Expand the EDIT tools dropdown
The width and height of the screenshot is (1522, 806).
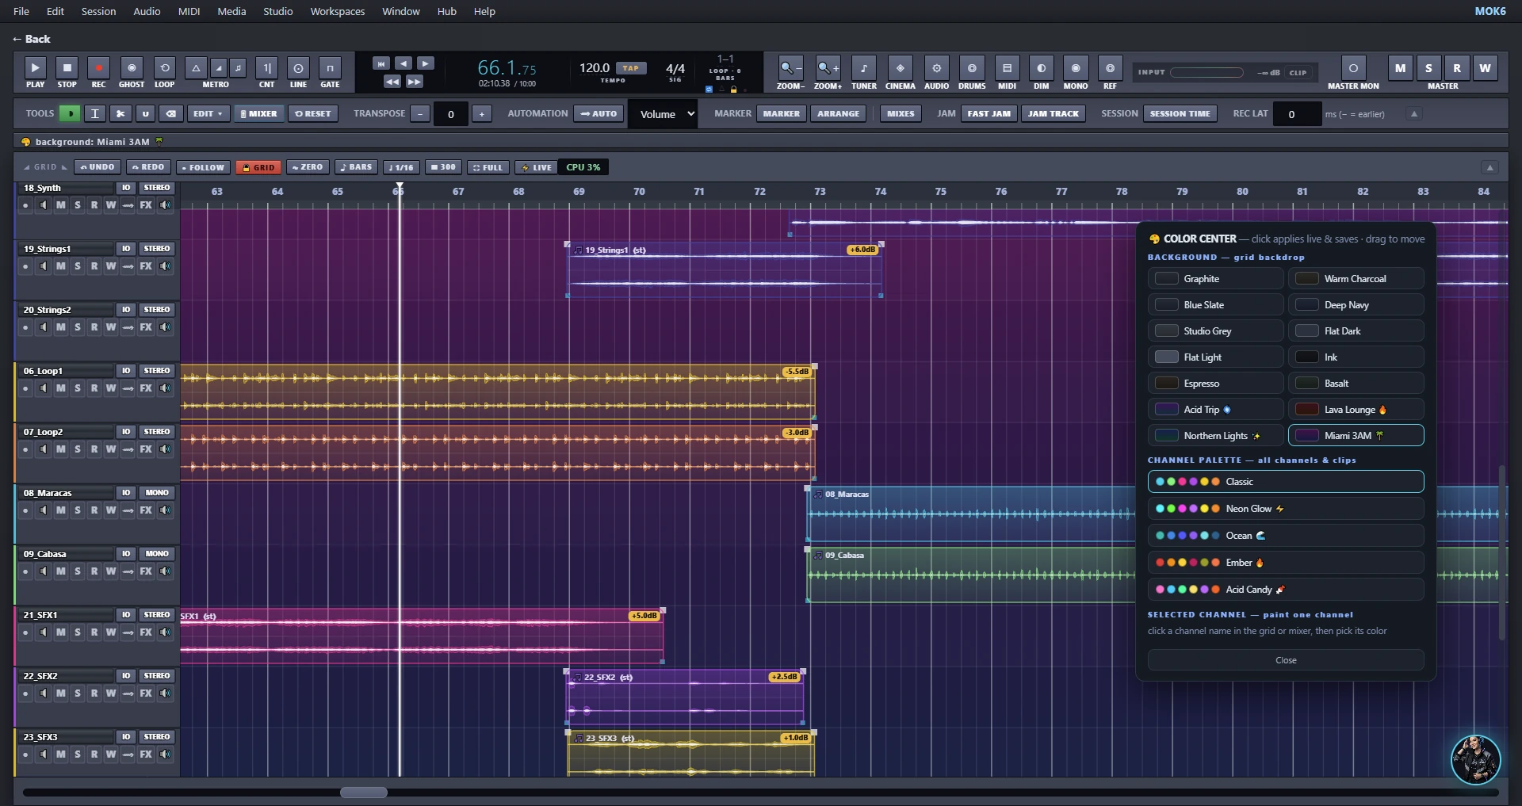click(x=208, y=113)
